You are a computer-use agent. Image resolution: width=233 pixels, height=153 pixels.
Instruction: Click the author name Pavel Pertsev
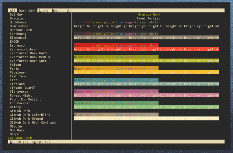tap(148, 18)
